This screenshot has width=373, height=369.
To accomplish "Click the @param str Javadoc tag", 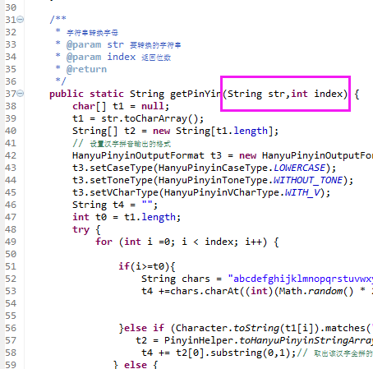I will (95, 44).
